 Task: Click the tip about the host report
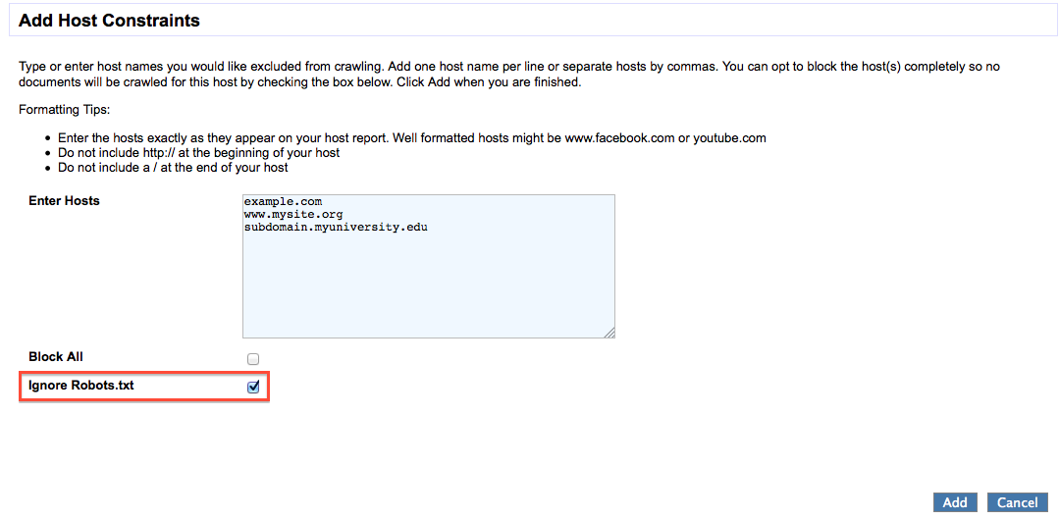(411, 137)
